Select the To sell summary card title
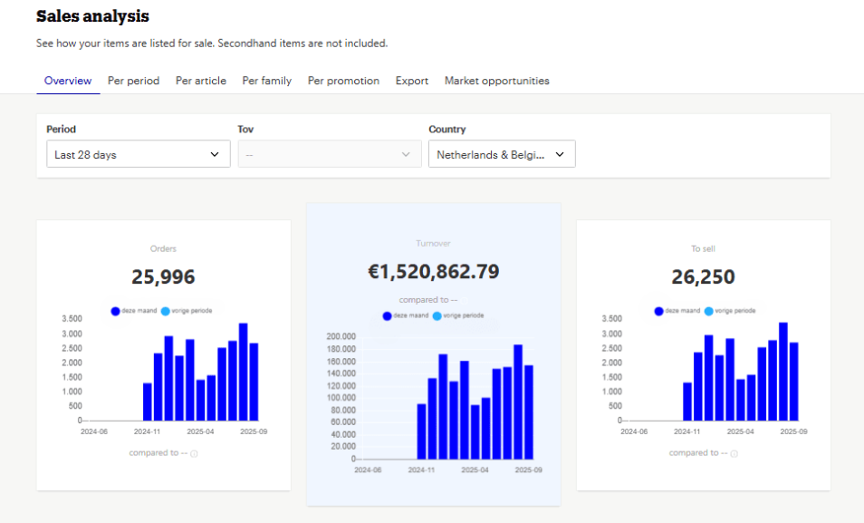Viewport: 864px width, 523px height. [x=703, y=249]
